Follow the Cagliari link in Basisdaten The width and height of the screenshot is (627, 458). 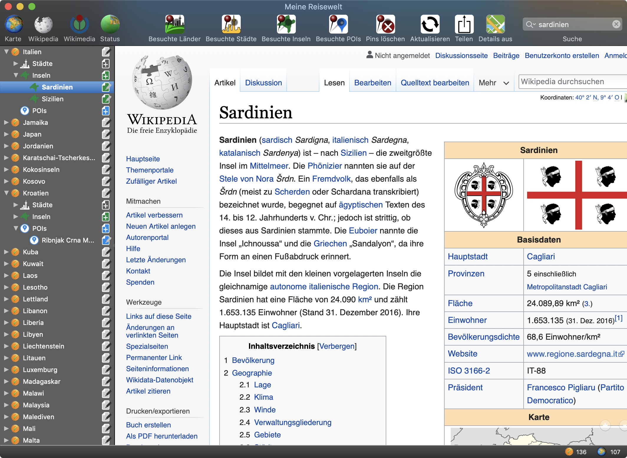[x=541, y=257]
